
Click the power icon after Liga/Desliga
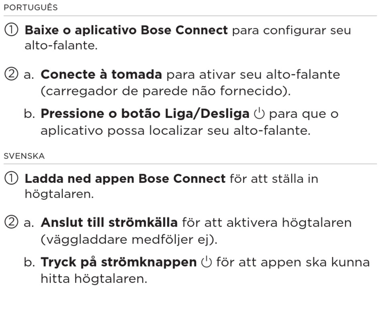[259, 113]
